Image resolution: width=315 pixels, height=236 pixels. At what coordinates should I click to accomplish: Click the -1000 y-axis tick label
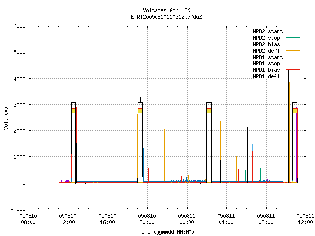(x=18, y=209)
